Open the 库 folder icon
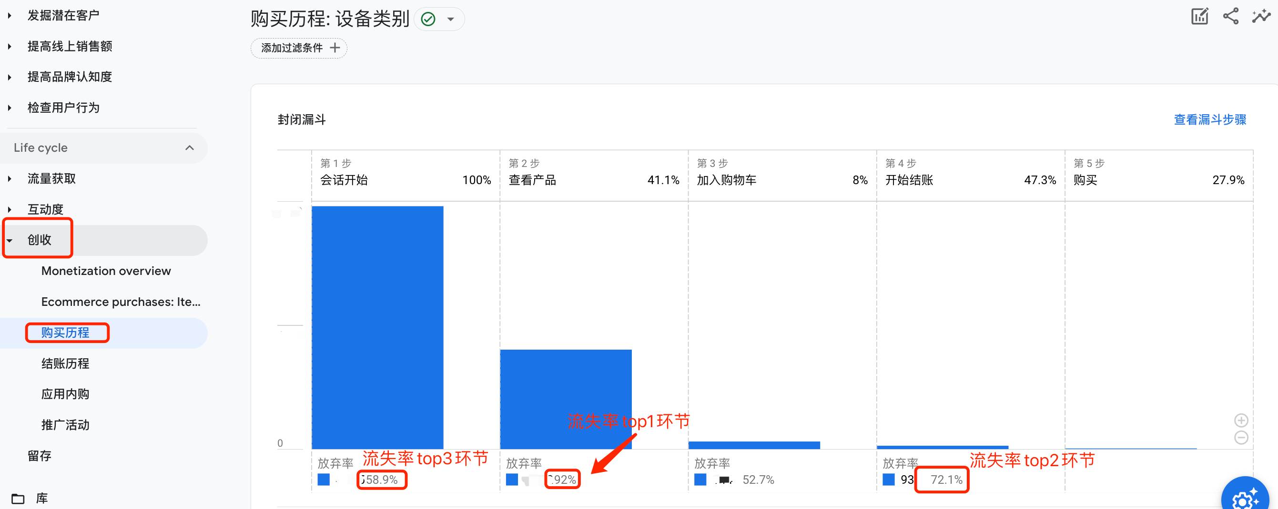 click(x=18, y=499)
